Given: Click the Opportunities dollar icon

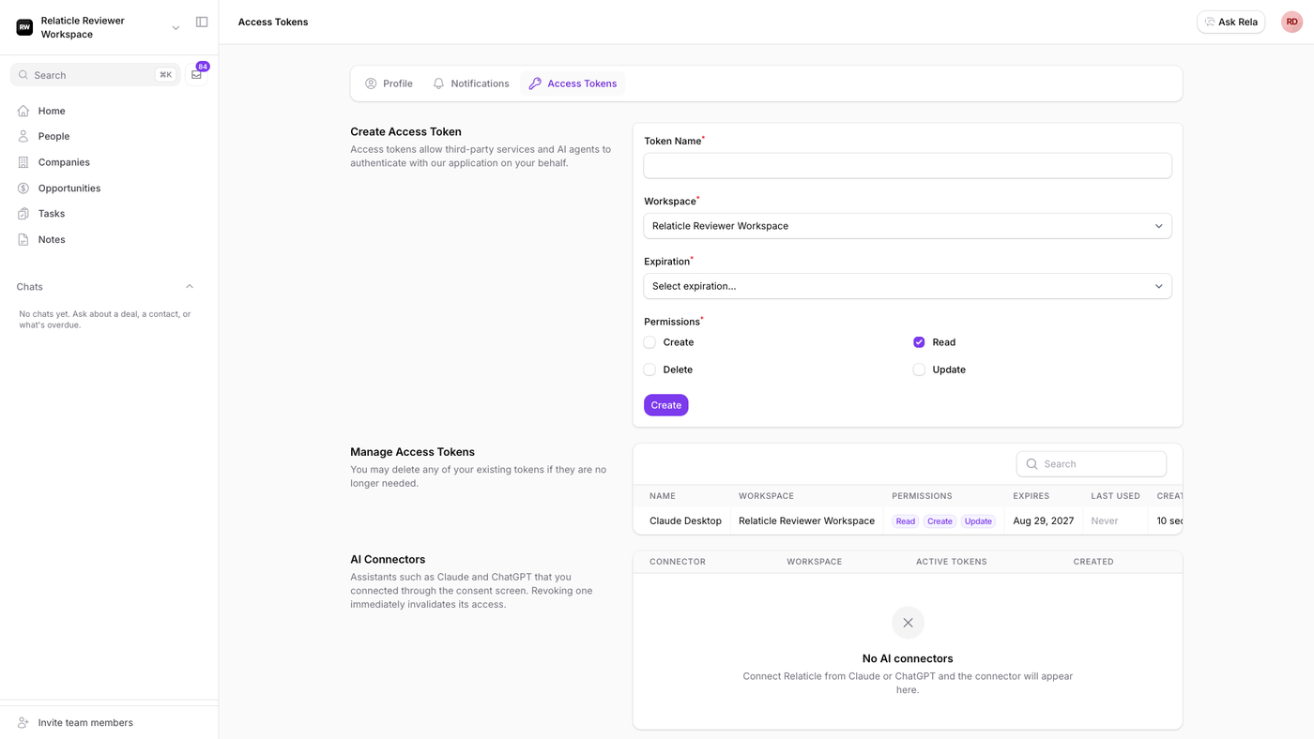Looking at the screenshot, I should click(23, 188).
